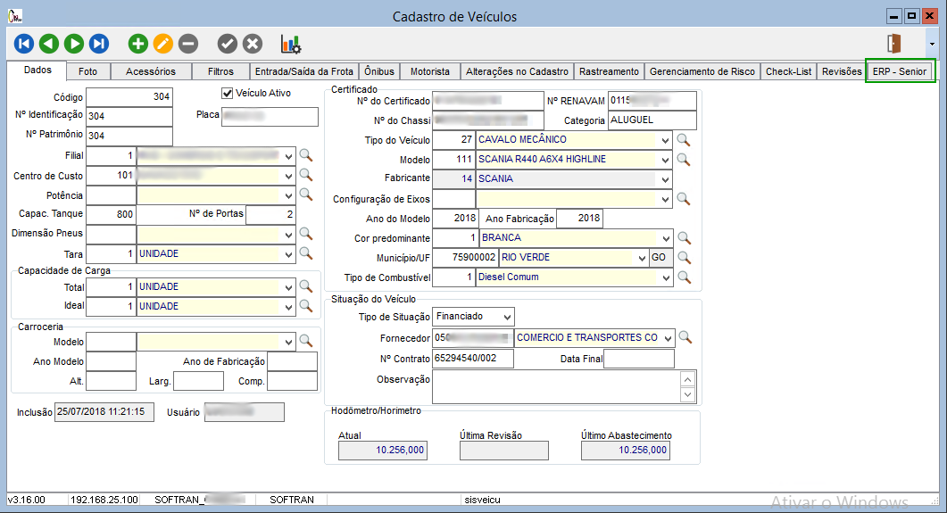This screenshot has width=947, height=513.
Task: Search Tipo do Veículo with magnifier
Action: tap(684, 140)
